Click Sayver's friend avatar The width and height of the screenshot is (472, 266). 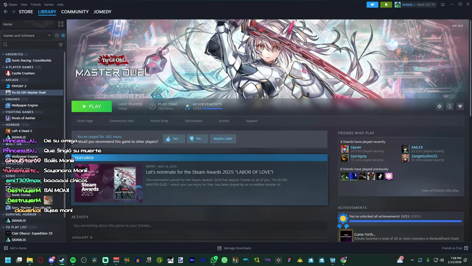(344, 149)
